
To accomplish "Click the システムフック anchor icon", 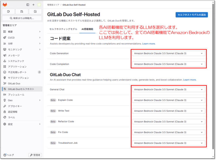I will [5, 61].
